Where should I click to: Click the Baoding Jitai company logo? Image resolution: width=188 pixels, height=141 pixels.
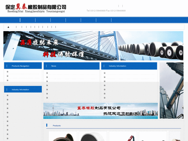36,8
